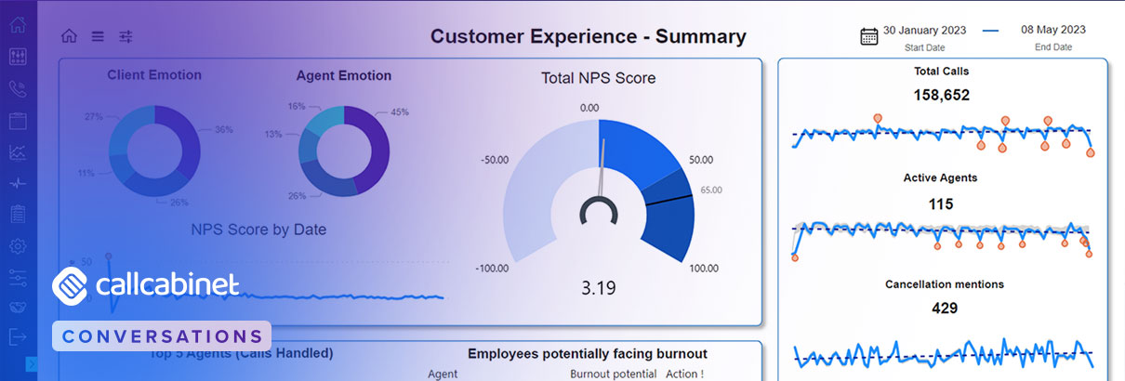Select the 08 May 2023 end date
1125x381 pixels.
pyautogui.click(x=1052, y=30)
